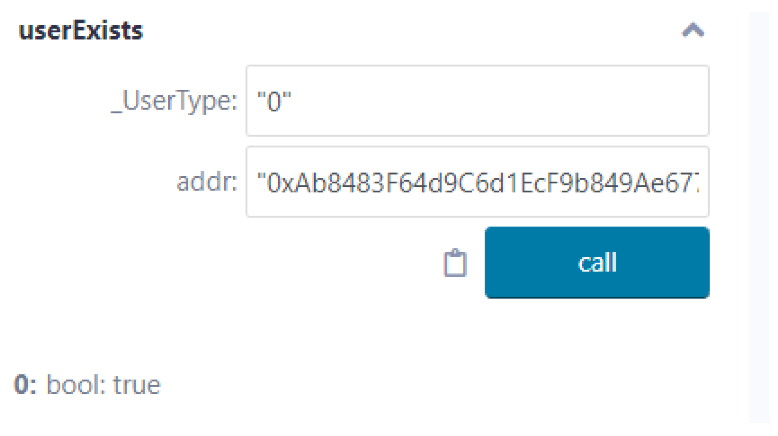Click the clipboard icon beside the call button

click(455, 263)
